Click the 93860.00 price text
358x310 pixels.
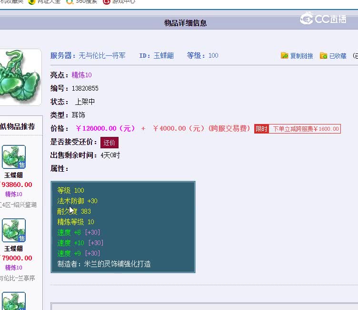click(16, 185)
